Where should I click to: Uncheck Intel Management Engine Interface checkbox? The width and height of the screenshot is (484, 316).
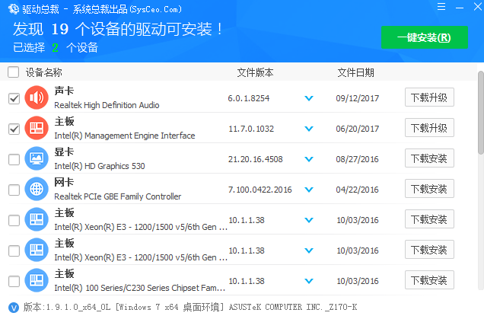point(14,129)
